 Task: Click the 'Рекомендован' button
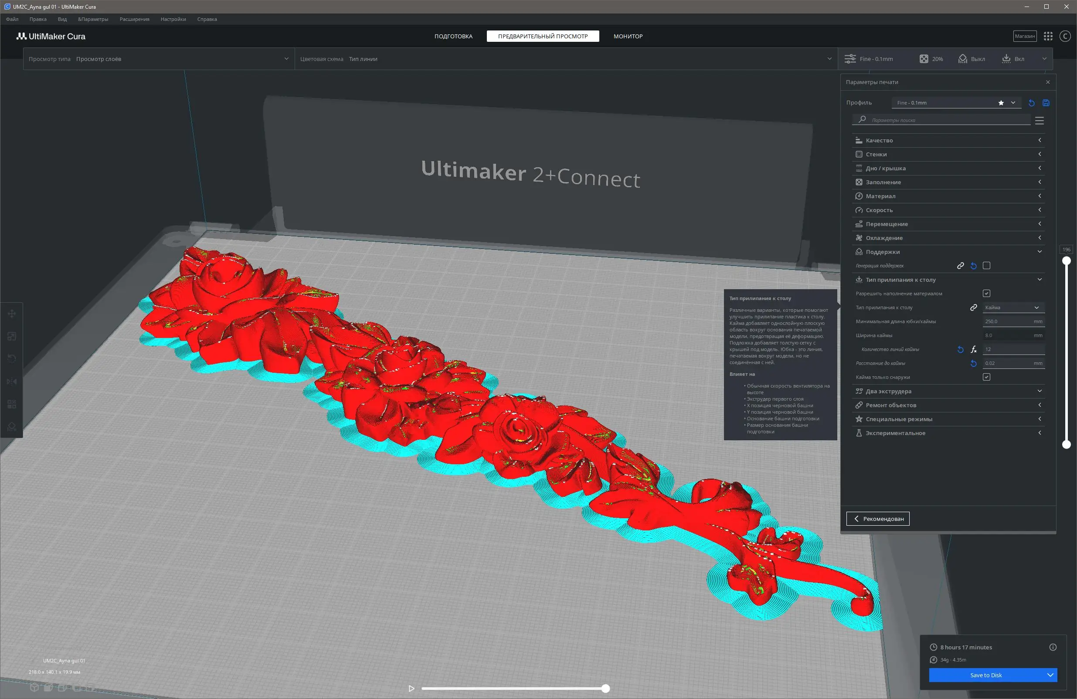[877, 519]
